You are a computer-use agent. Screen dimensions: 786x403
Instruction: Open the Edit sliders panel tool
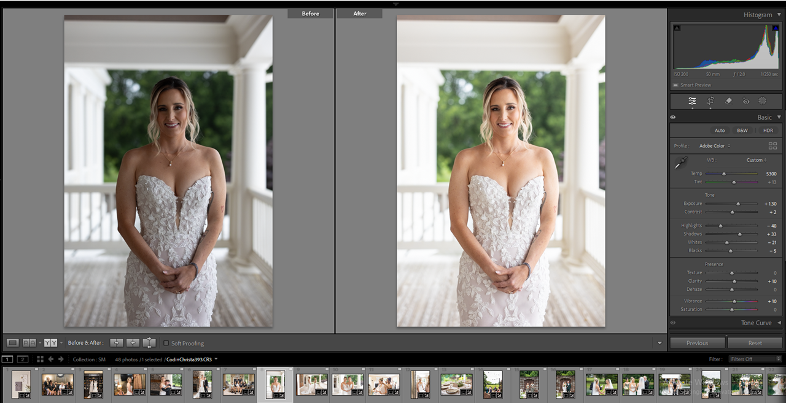click(692, 101)
